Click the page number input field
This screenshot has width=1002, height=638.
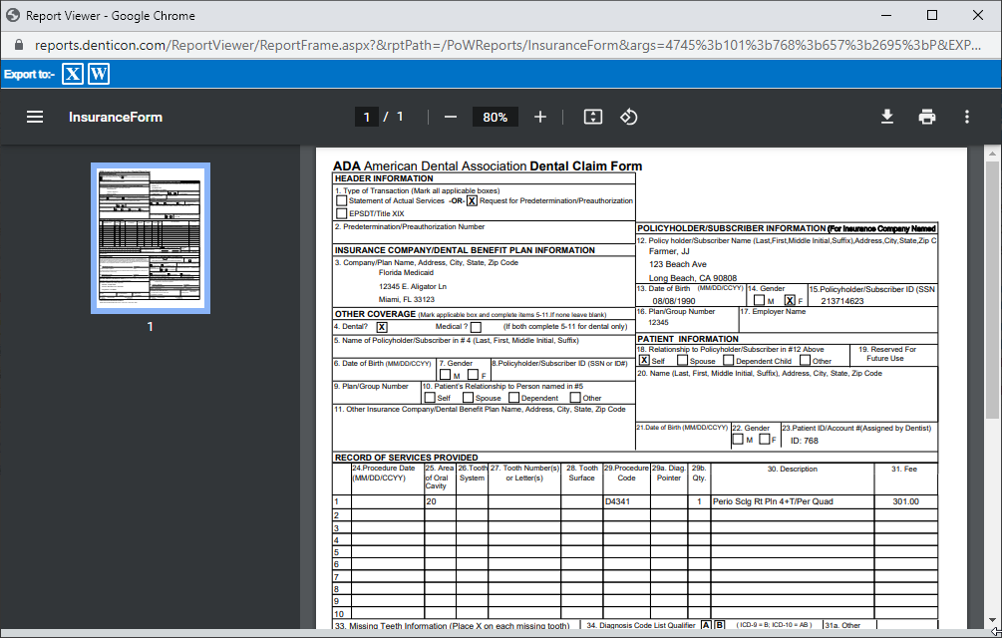[x=366, y=117]
